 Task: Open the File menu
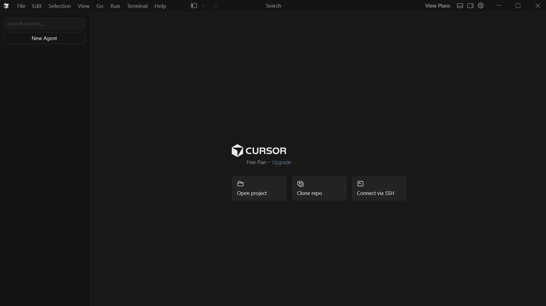(21, 6)
